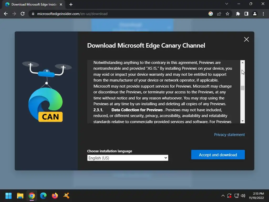Screen dimensions: 269x202
Task: Open the network tray icon
Action: [237, 196]
